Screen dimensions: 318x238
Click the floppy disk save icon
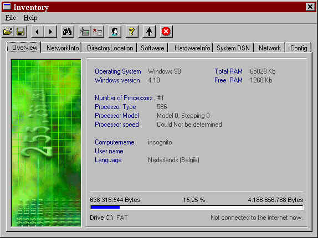coord(20,32)
